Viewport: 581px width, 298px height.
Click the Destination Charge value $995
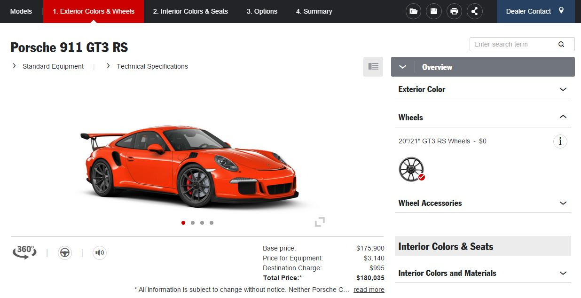coord(377,268)
